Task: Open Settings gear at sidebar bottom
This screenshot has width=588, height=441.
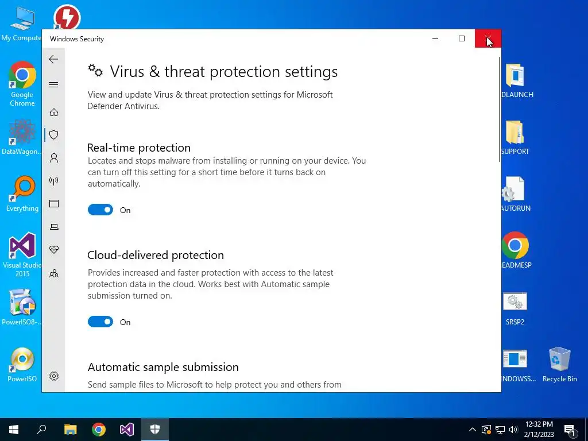Action: 54,376
